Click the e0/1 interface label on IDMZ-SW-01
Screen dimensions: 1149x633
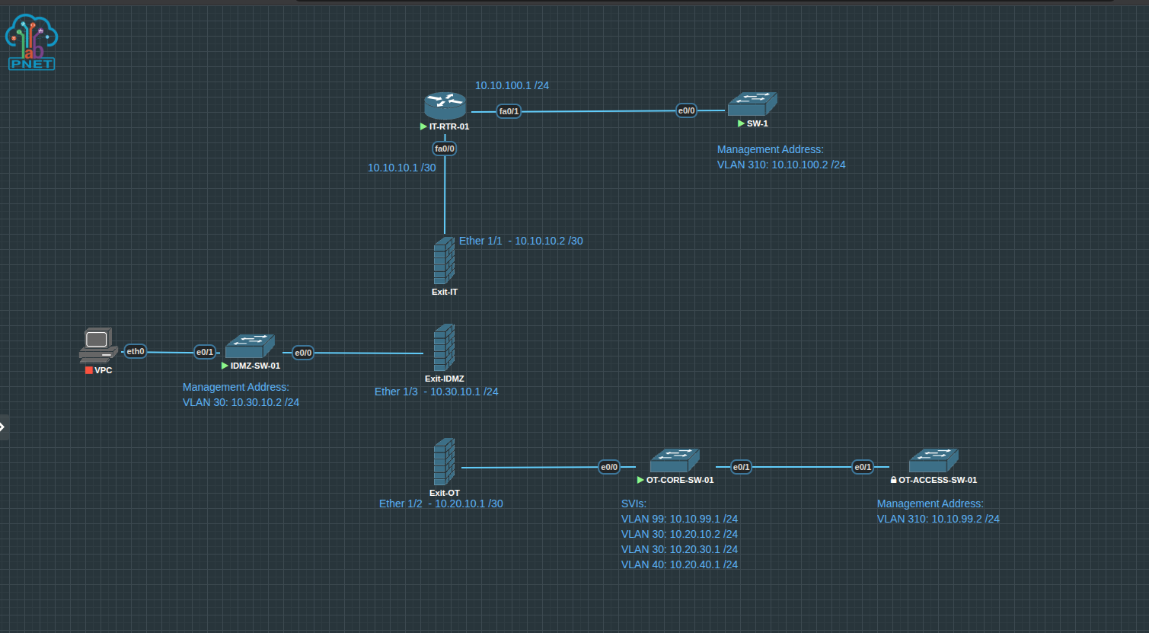(x=205, y=352)
